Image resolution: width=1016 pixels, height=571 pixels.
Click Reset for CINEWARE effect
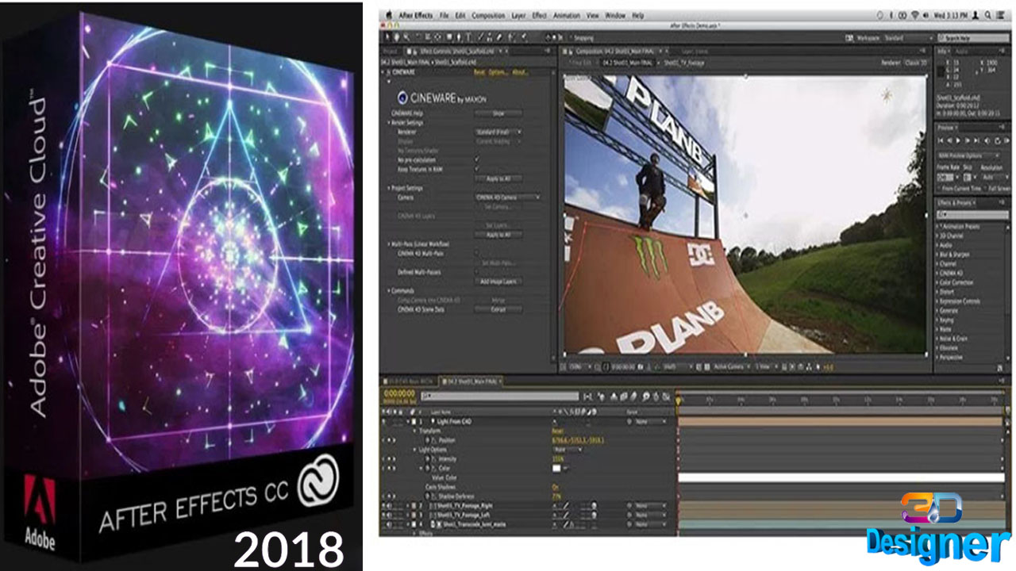(478, 72)
